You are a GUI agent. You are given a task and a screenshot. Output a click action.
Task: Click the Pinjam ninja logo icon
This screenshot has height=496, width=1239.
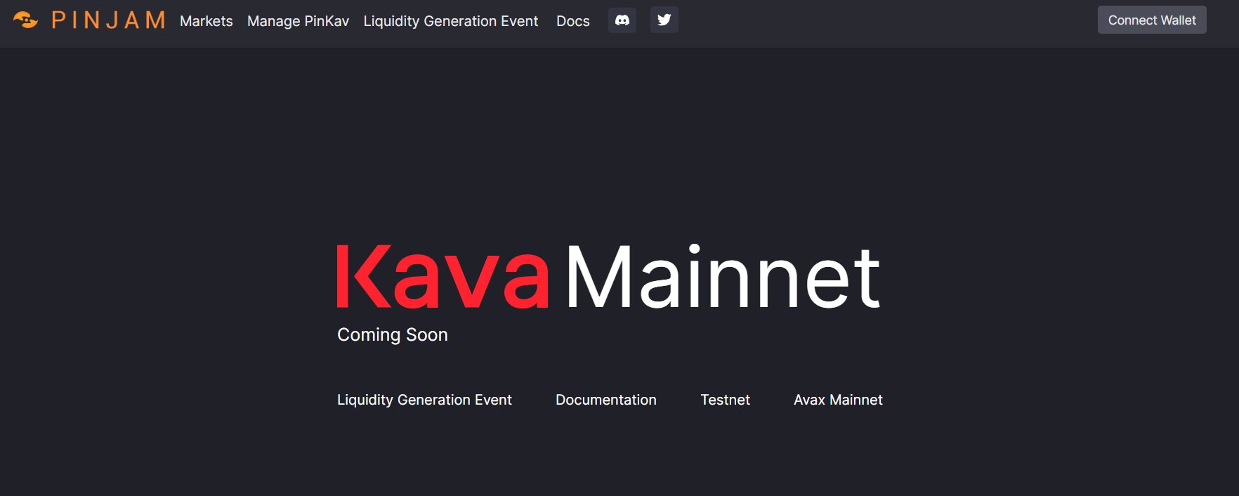pyautogui.click(x=25, y=20)
